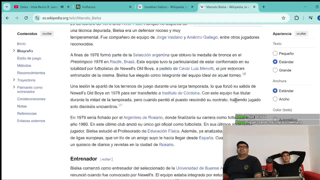320x180 pixels.
Task: Close the FutFactos tab
Action: pos(130,7)
